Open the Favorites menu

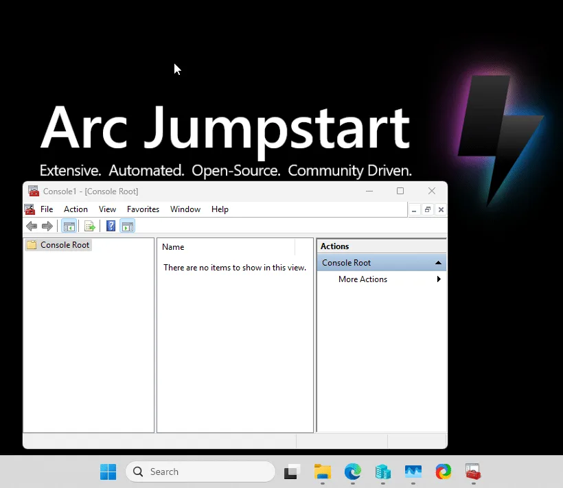click(143, 209)
